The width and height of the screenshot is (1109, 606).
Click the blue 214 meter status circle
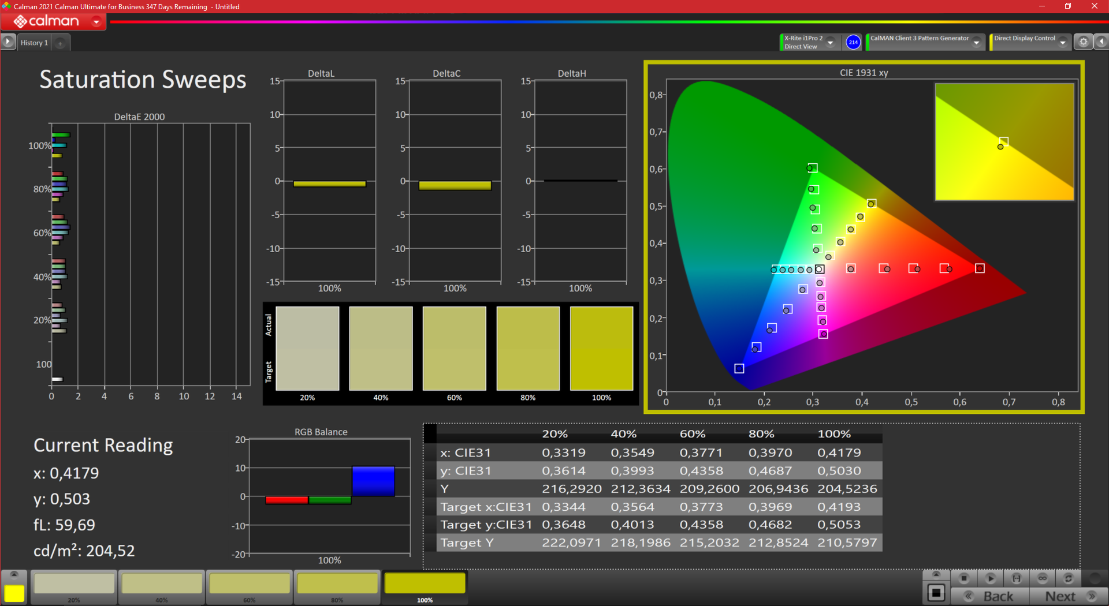pyautogui.click(x=853, y=42)
